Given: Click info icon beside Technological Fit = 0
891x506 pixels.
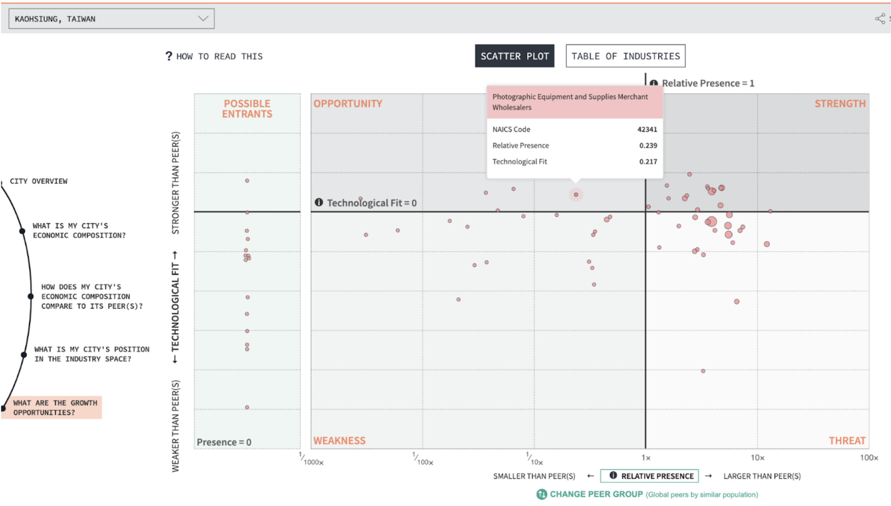Looking at the screenshot, I should (x=319, y=202).
